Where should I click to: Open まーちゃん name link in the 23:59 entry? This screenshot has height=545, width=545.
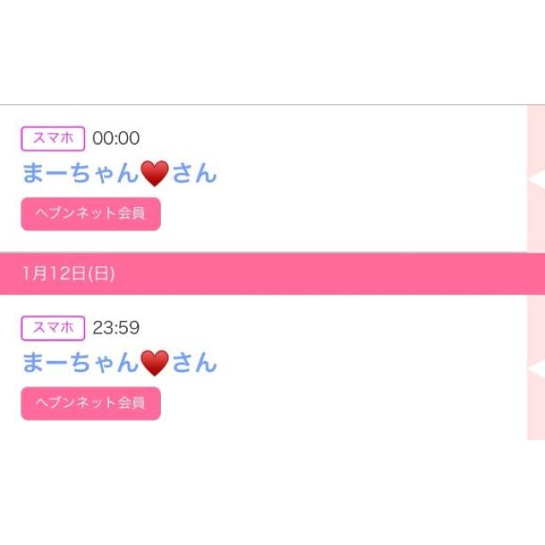coord(80,364)
